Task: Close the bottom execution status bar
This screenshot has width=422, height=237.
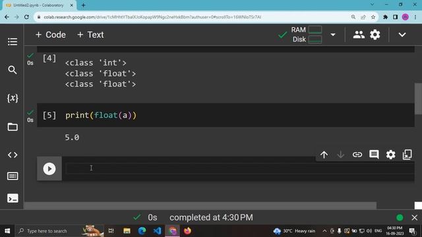Action: (415, 217)
